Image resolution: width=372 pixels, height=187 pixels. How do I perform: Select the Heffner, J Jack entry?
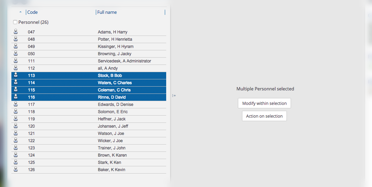112,119
